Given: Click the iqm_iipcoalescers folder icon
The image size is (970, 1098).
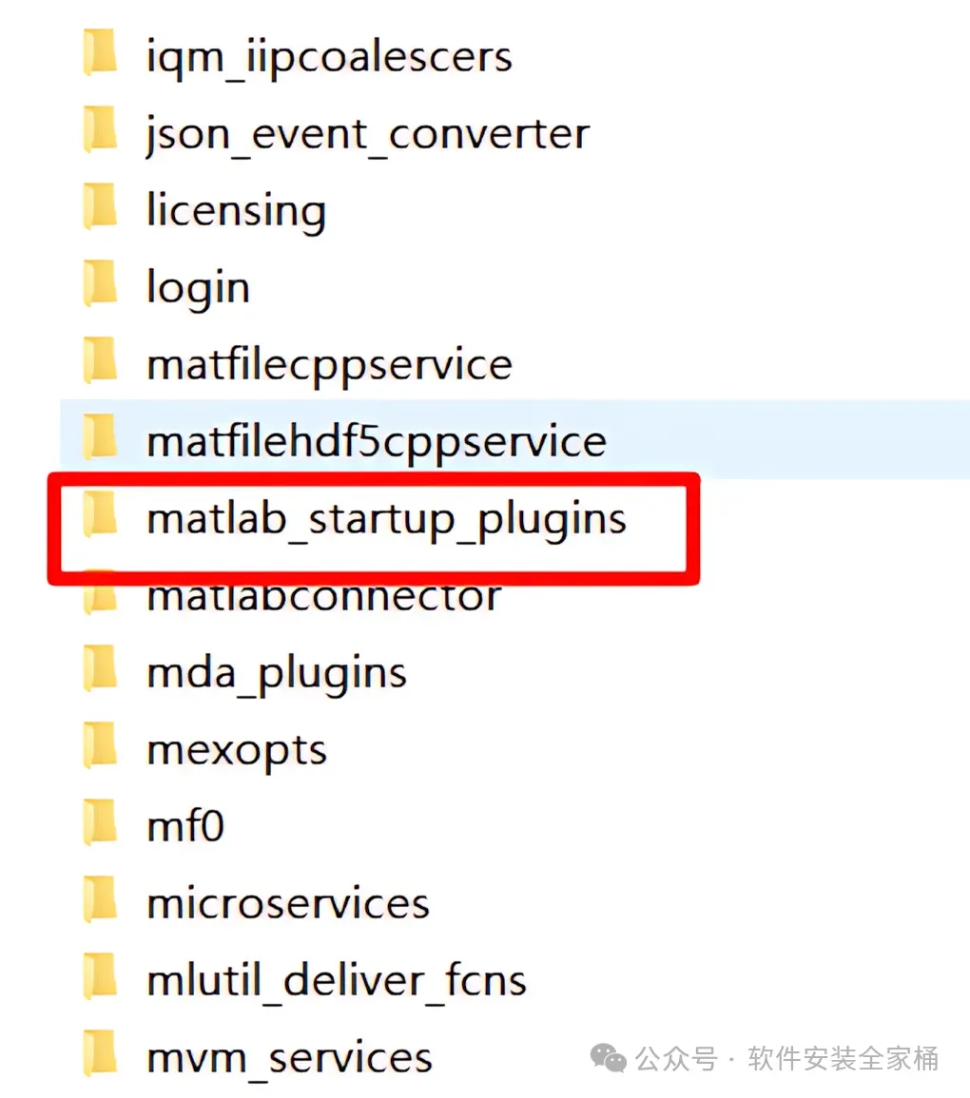Looking at the screenshot, I should click(x=100, y=52).
